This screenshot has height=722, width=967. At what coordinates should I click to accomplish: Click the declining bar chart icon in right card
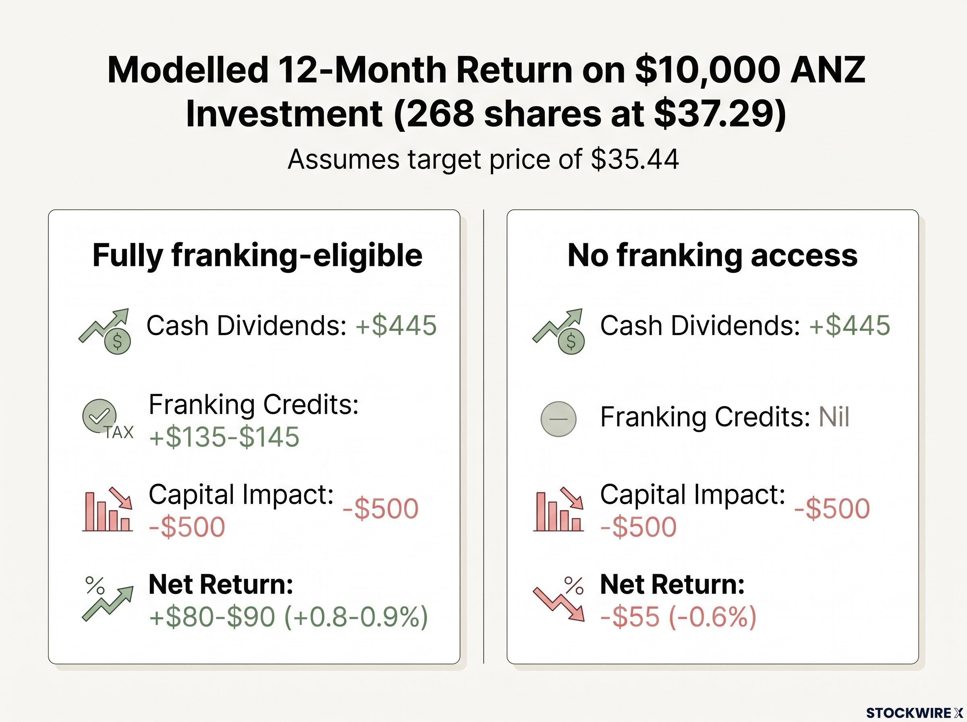558,509
